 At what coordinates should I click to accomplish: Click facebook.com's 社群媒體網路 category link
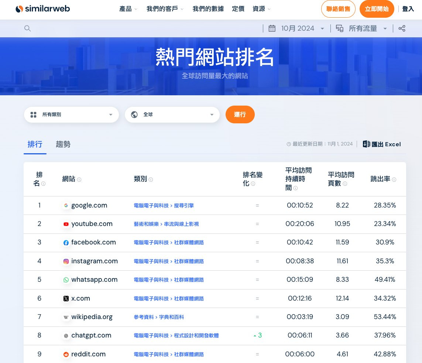pos(189,243)
